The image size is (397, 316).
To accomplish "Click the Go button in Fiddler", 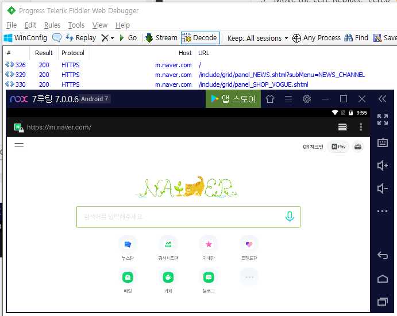I will pyautogui.click(x=128, y=38).
